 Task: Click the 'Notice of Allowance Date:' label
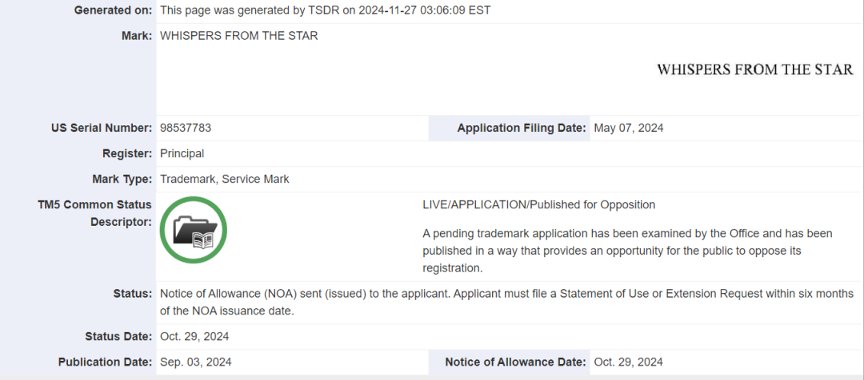coord(515,362)
